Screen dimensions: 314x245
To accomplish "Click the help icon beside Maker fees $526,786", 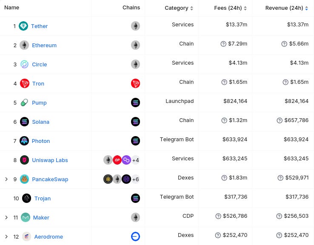I will click(x=218, y=216).
